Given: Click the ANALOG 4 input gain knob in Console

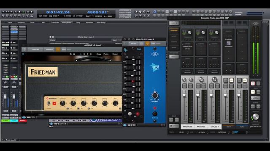Looking at the screenshot, I should (x=216, y=33).
